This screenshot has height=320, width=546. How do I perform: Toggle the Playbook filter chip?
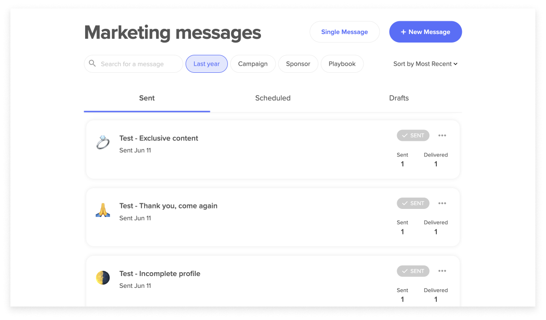pos(342,64)
